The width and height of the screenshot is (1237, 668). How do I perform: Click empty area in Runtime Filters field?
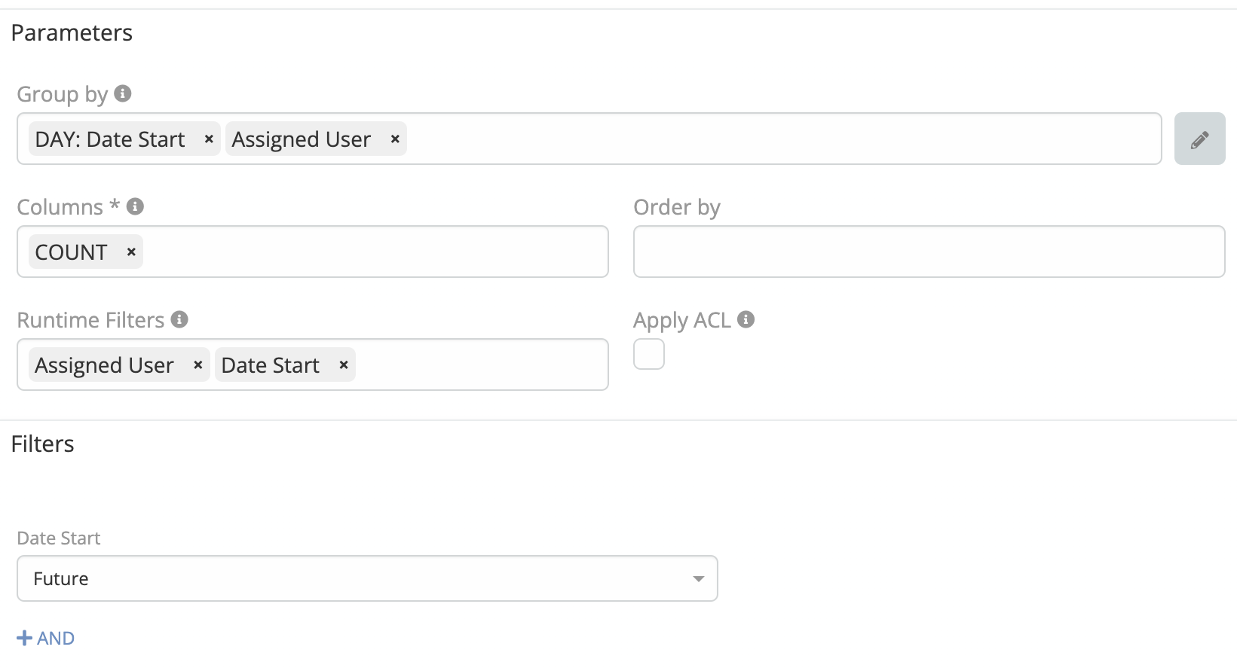(x=482, y=365)
